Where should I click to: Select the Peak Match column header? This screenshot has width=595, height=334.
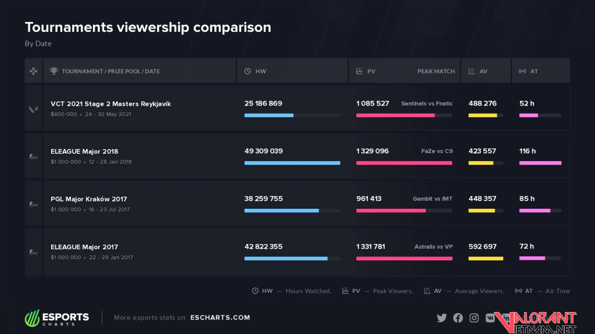436,71
